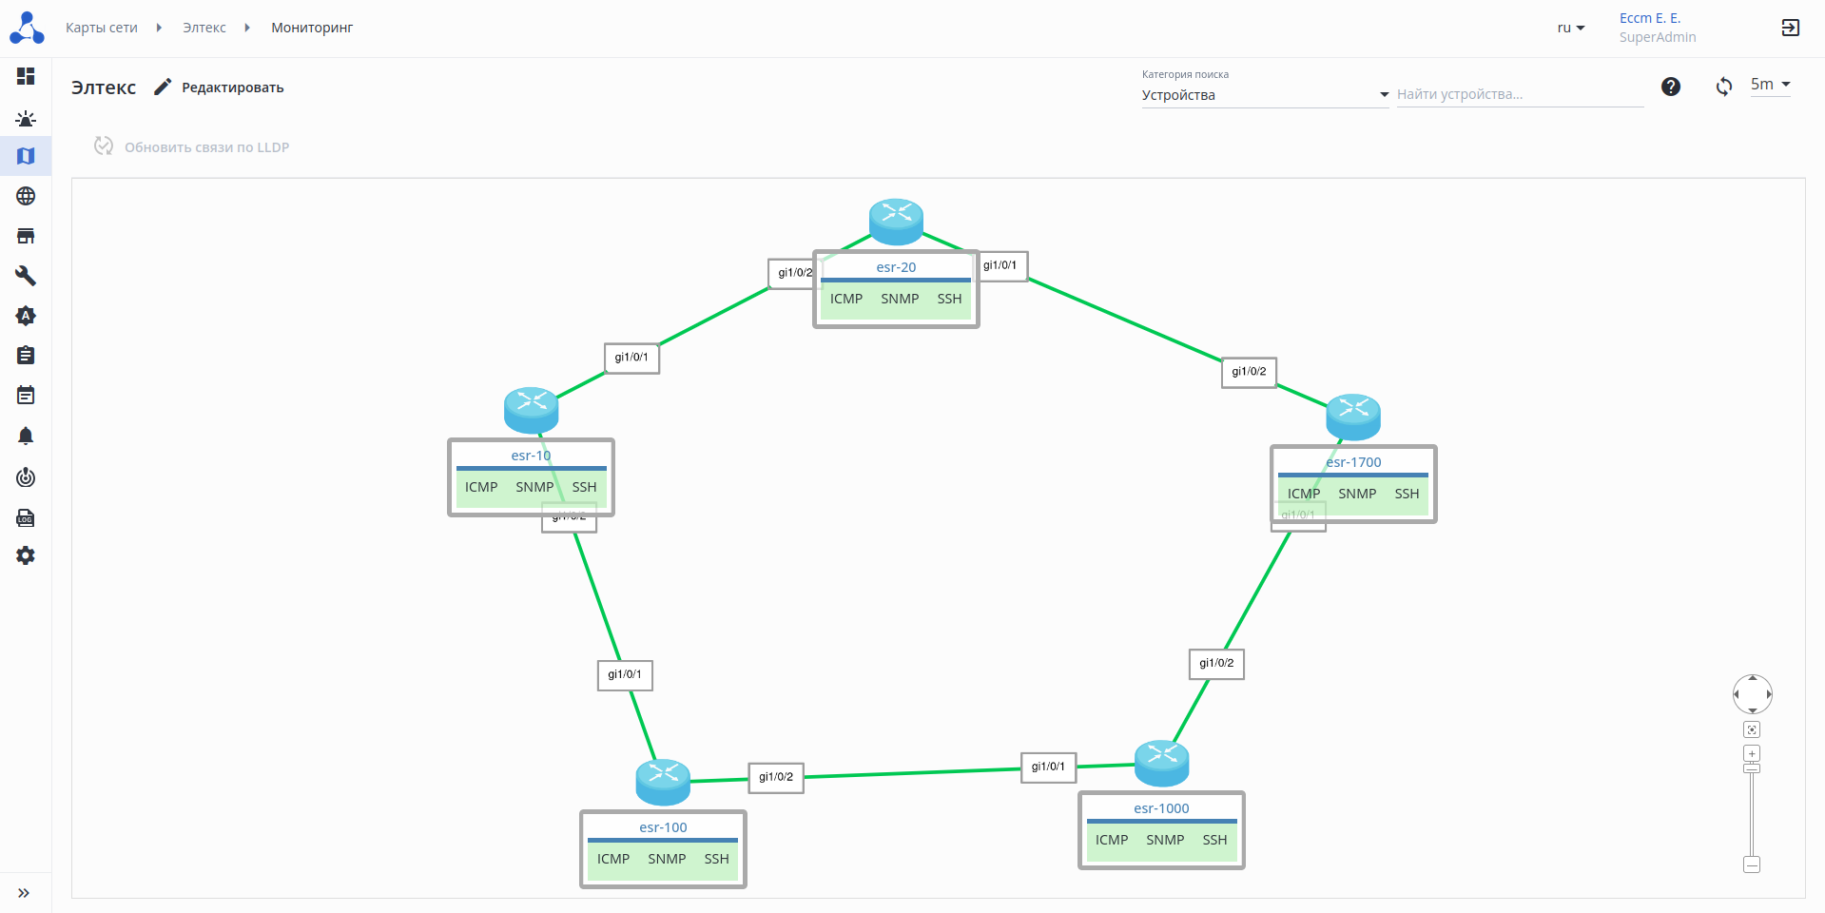1825x913 pixels.
Task: Focus the Найти устройства search field
Action: 1520,94
